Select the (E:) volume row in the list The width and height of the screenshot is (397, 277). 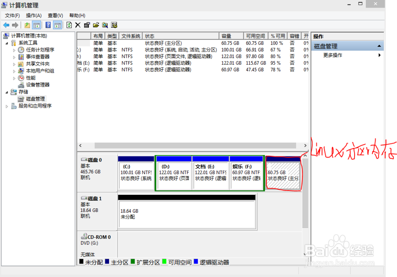click(193, 63)
